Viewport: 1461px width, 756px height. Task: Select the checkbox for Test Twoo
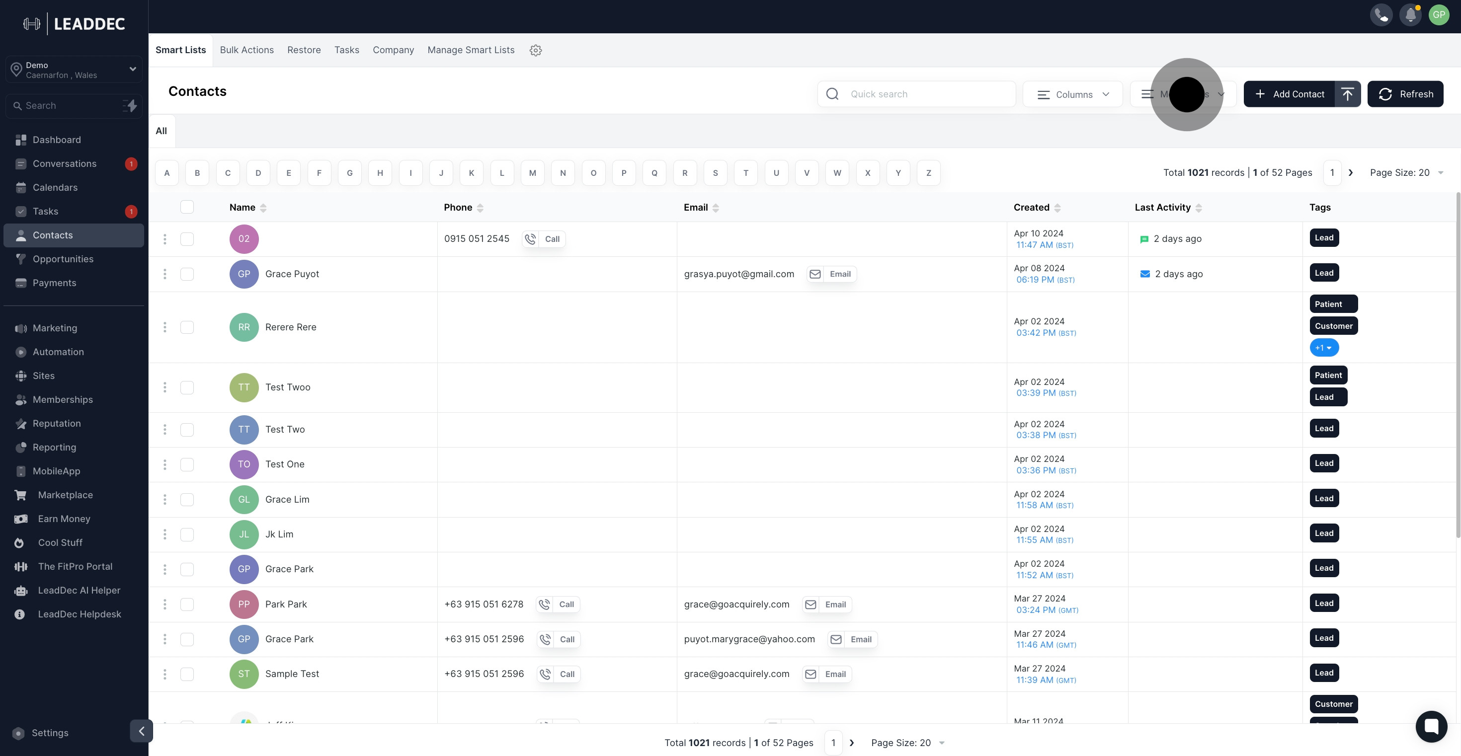[187, 387]
